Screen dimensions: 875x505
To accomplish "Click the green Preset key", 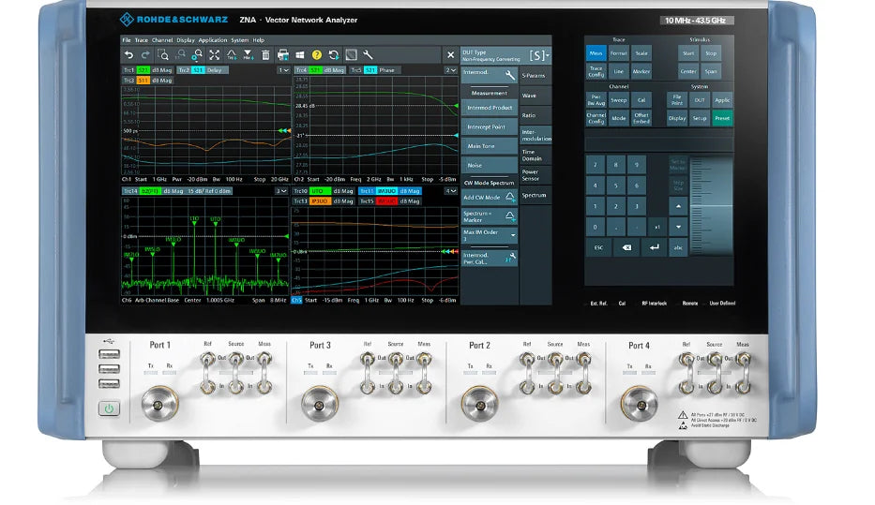I will point(722,118).
